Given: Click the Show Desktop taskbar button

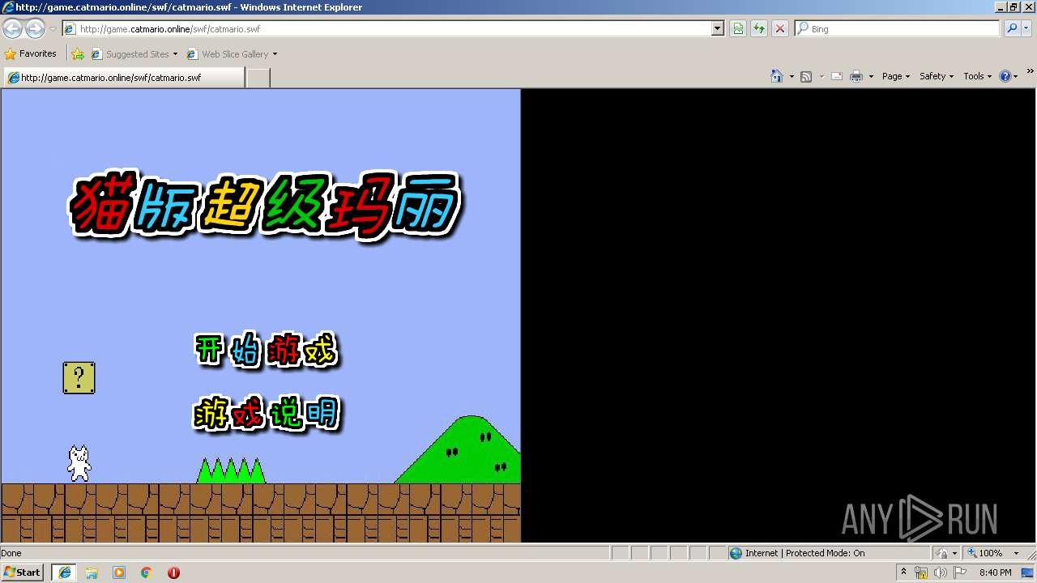Looking at the screenshot, I should coord(1028,572).
